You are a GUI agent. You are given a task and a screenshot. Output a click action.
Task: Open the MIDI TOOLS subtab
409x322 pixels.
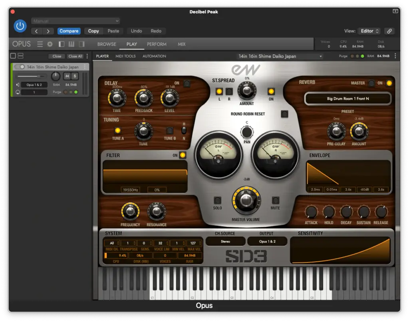point(125,56)
